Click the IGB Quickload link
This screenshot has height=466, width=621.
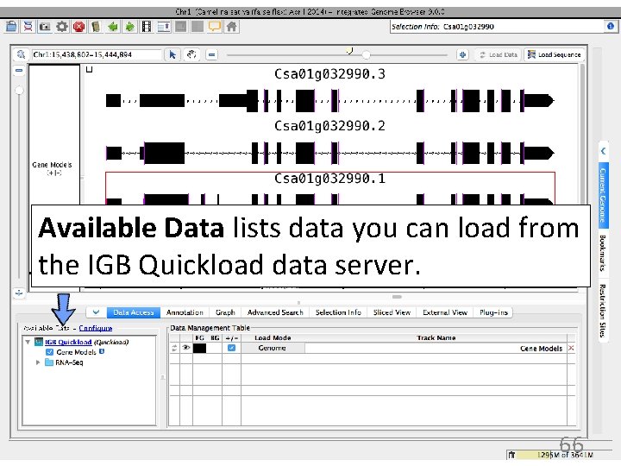coord(68,342)
